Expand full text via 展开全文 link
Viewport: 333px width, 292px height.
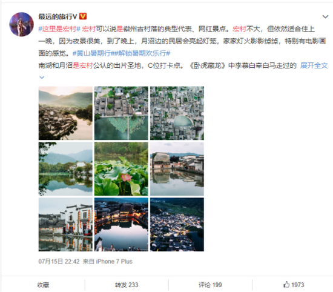(x=314, y=65)
